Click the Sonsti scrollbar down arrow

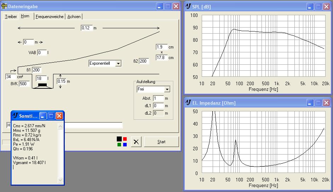60,180
